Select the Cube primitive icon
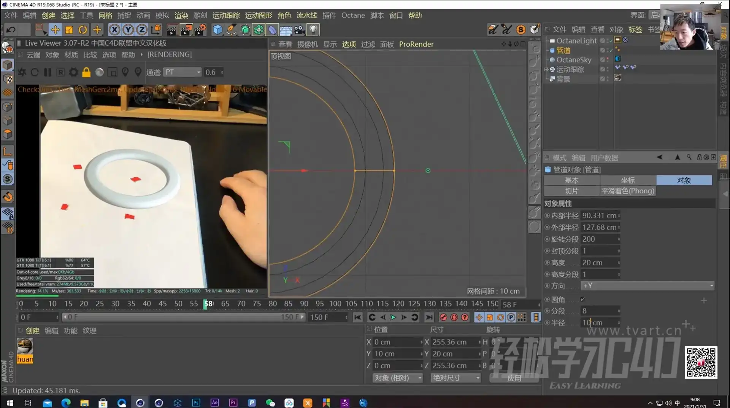This screenshot has width=730, height=408. [217, 30]
